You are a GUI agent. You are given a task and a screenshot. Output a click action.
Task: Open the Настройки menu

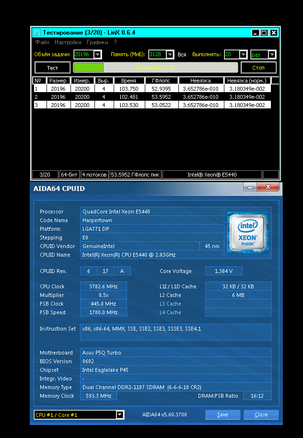point(68,42)
